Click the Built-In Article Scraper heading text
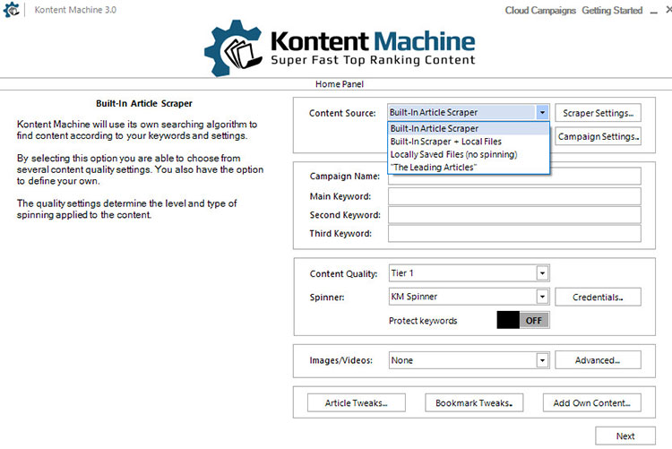The width and height of the screenshot is (672, 449). 144,103
